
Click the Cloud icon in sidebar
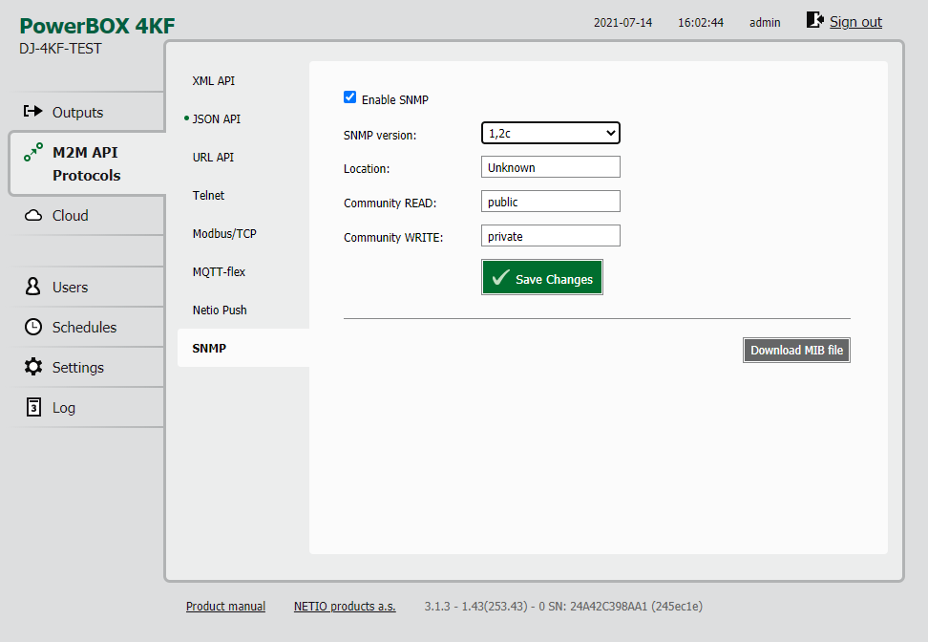pos(33,216)
